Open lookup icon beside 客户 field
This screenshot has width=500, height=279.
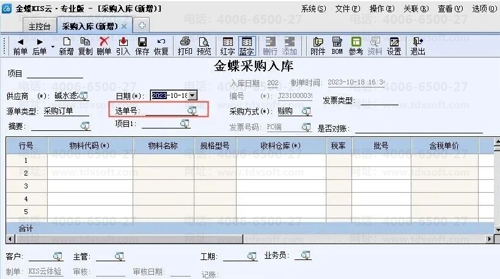click(57, 256)
